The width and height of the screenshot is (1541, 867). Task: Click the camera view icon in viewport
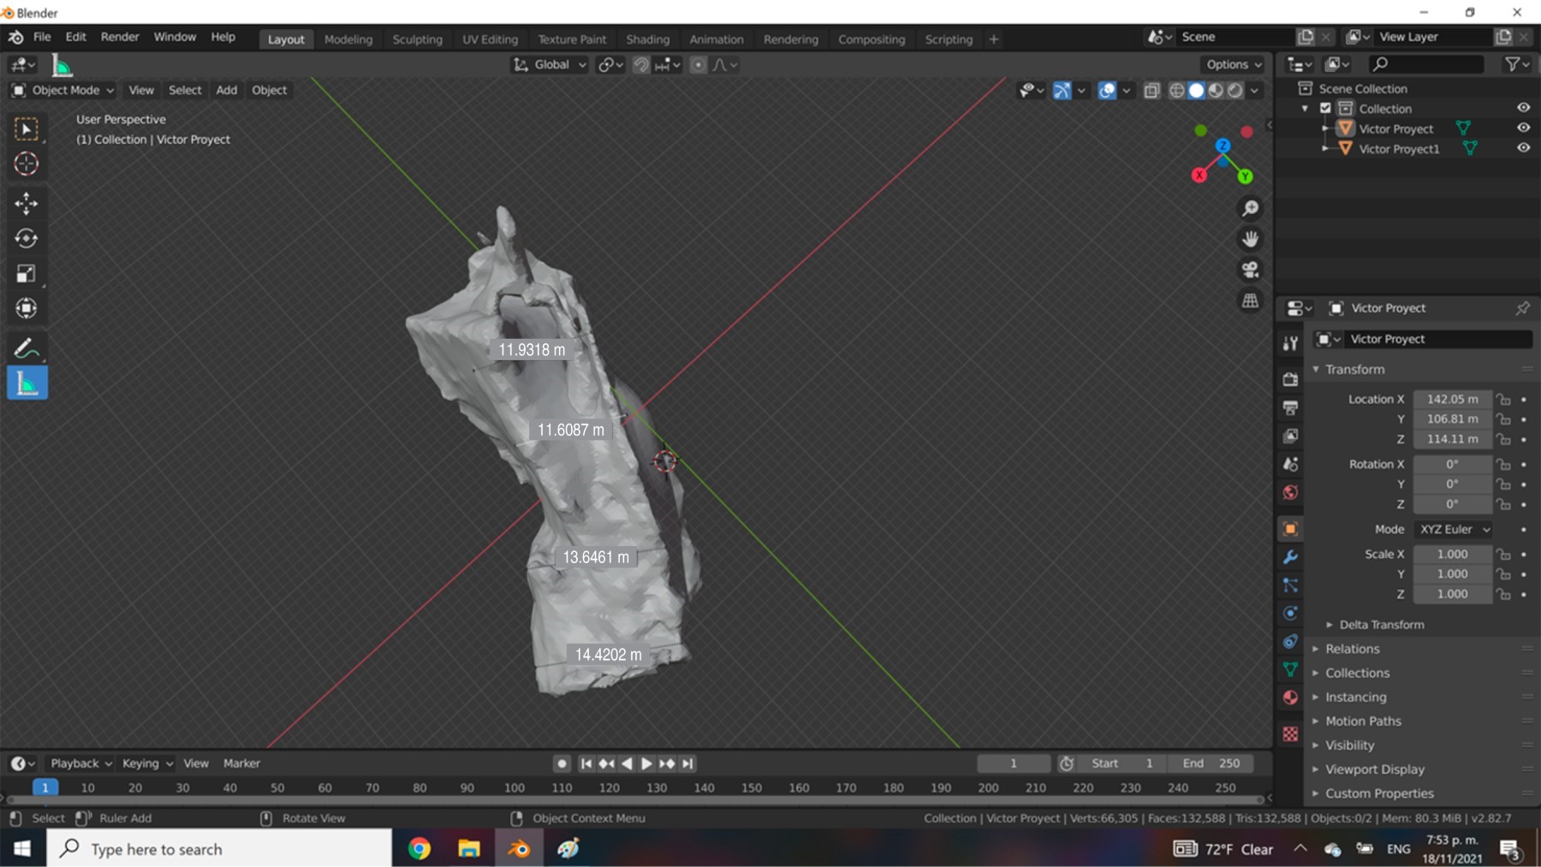tap(1250, 270)
